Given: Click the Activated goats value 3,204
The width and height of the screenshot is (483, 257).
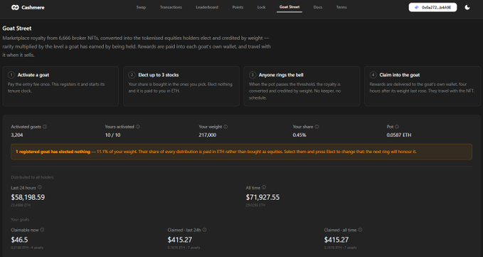Looking at the screenshot, I should coord(17,135).
